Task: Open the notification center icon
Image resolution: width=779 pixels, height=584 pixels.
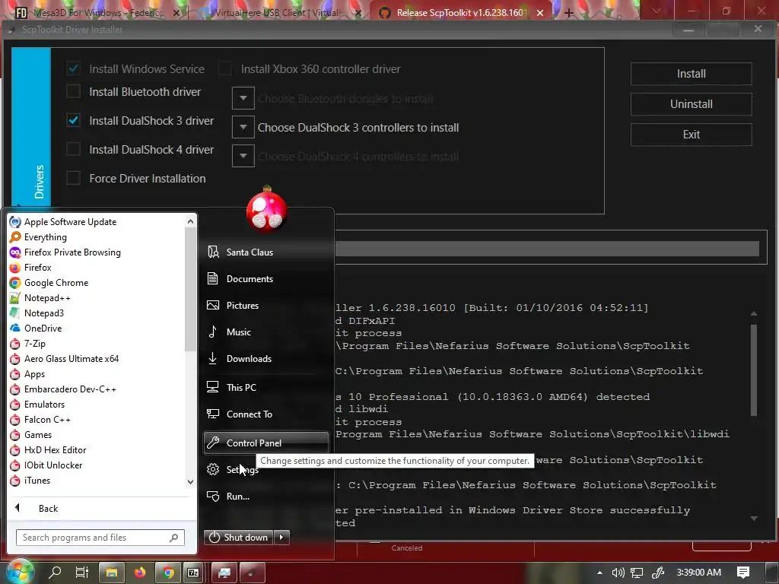Action: pos(743,572)
